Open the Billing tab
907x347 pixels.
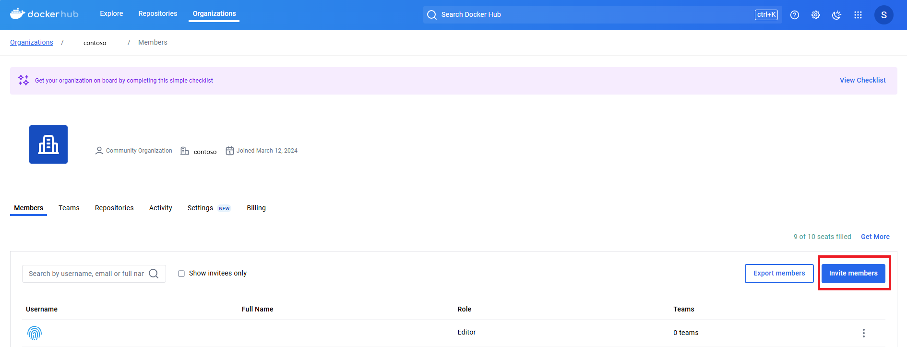[256, 208]
